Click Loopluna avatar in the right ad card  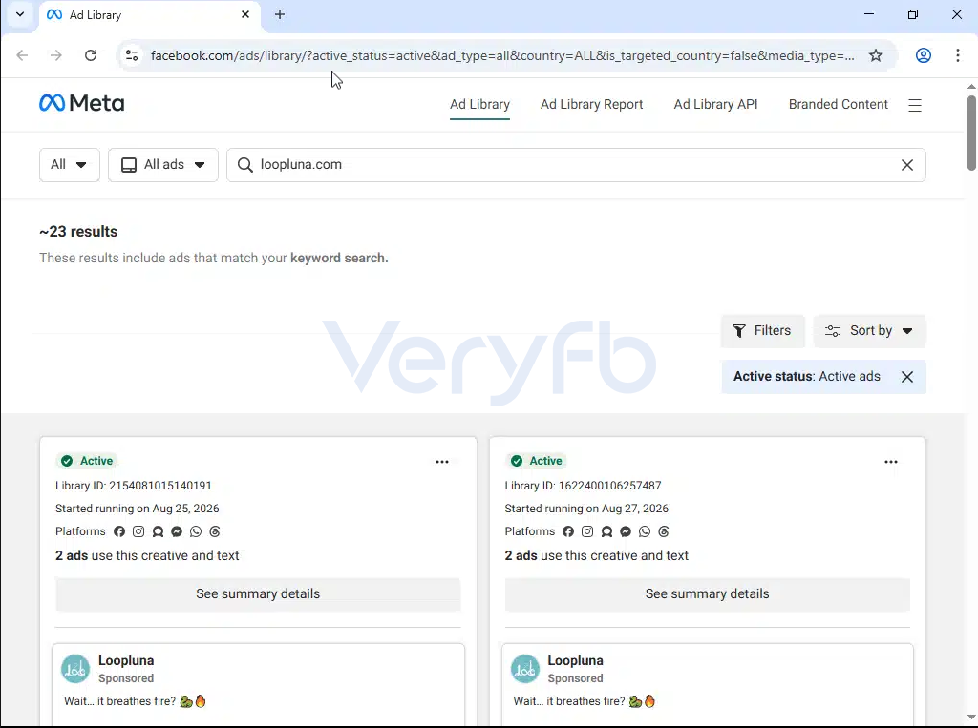(525, 669)
